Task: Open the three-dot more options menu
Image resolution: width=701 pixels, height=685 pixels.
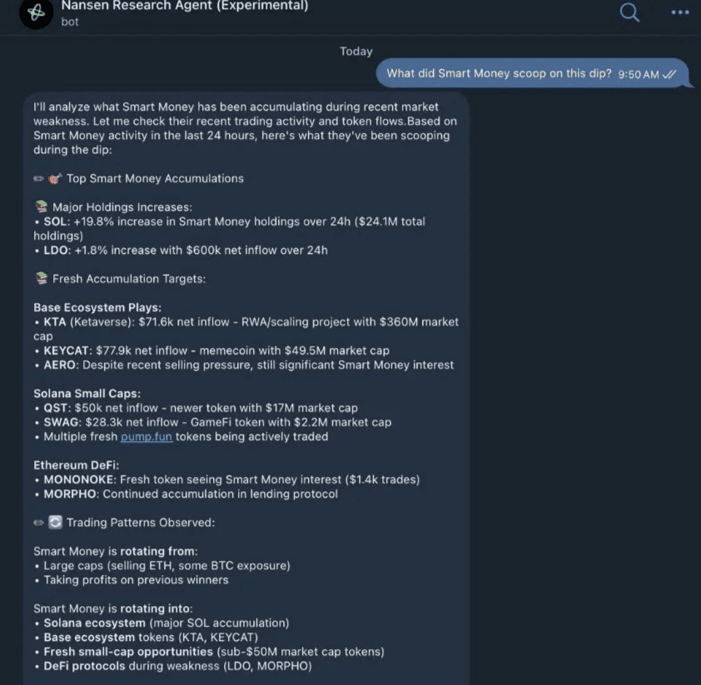Action: (x=680, y=12)
